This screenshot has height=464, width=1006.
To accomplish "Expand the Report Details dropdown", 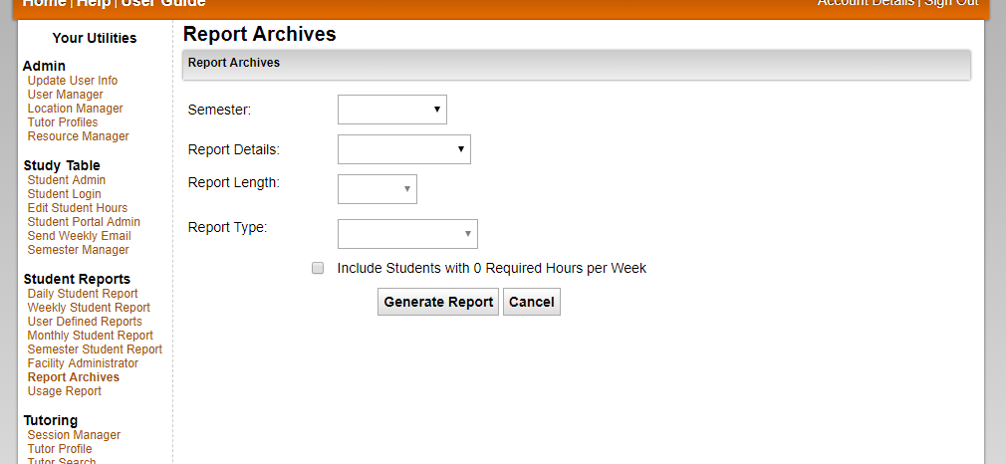I will coord(404,149).
